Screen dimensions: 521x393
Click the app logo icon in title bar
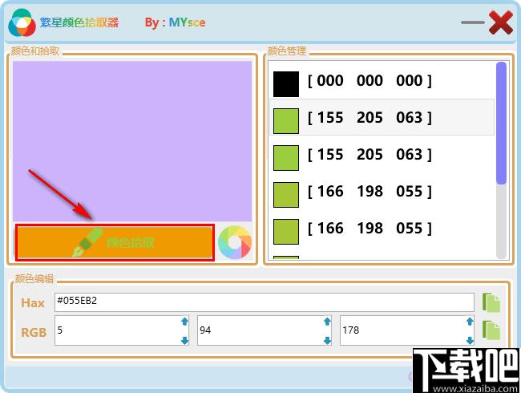click(x=22, y=22)
